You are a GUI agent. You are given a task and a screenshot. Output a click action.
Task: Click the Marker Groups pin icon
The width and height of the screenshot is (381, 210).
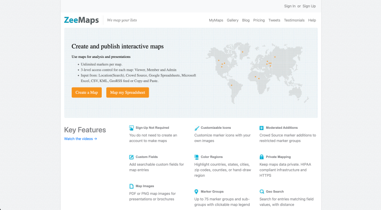pos(196,192)
